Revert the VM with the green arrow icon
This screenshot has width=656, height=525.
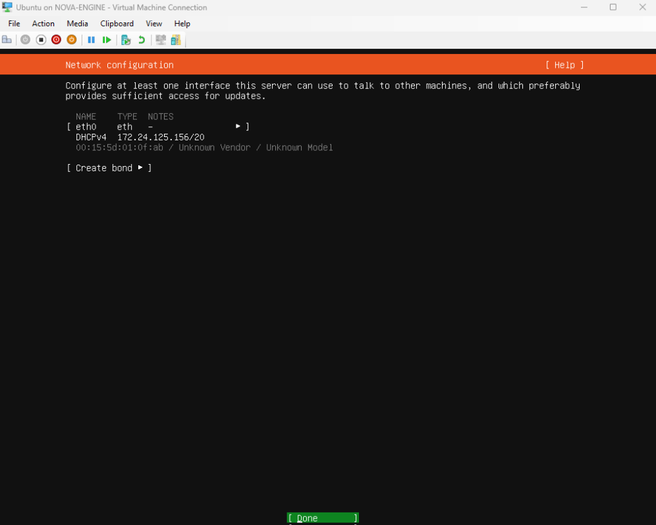(x=141, y=40)
